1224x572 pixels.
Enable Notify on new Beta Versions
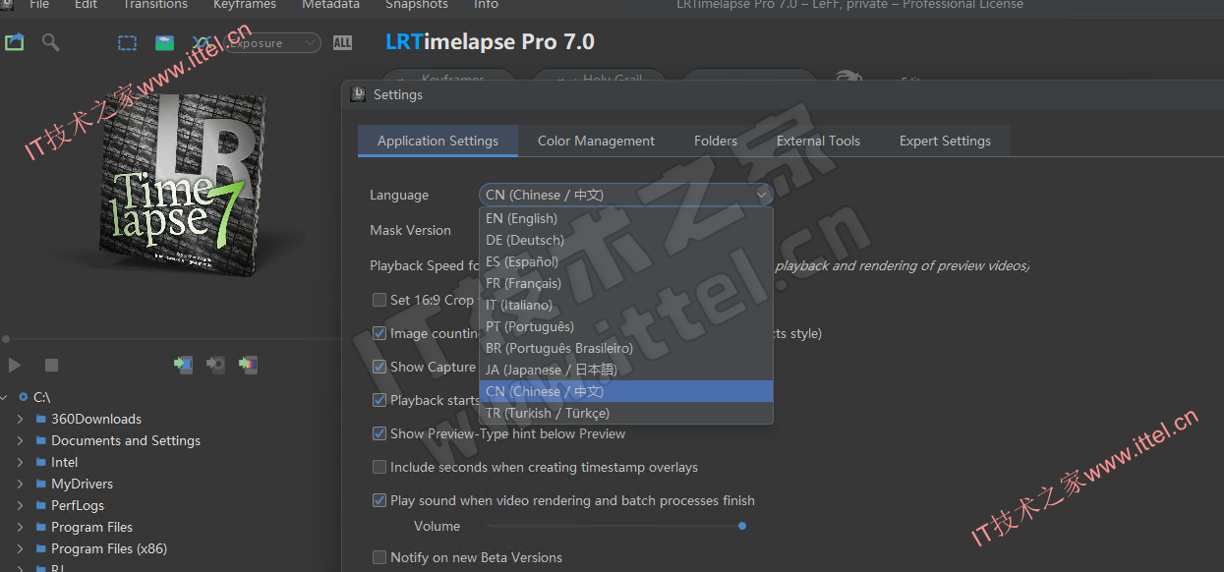click(379, 557)
